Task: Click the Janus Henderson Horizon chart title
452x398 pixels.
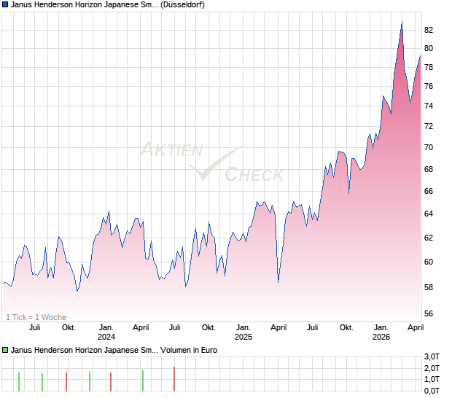Action: pyautogui.click(x=106, y=5)
